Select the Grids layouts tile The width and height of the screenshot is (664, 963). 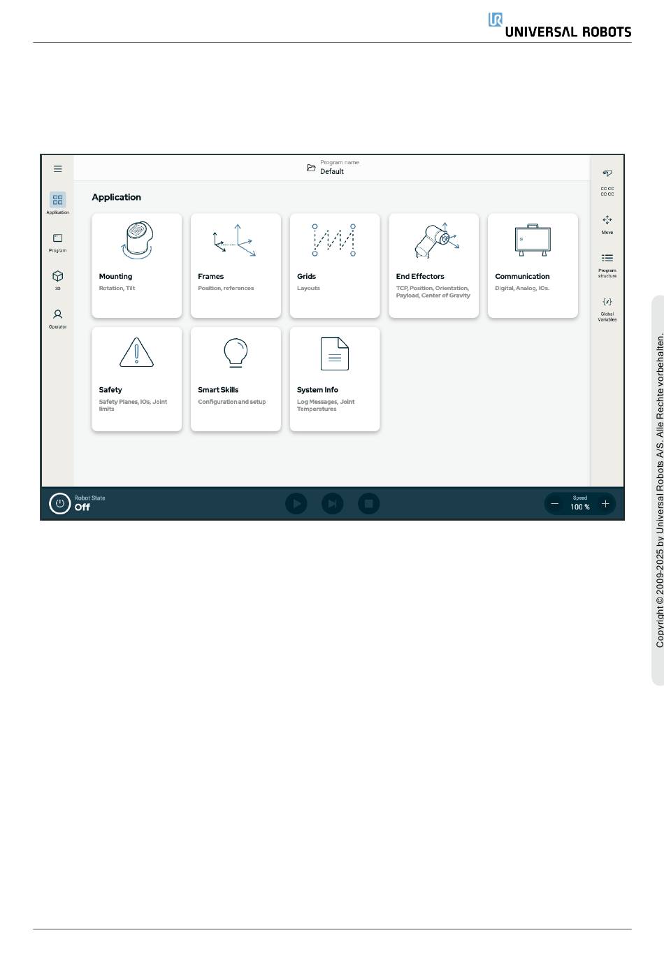335,266
